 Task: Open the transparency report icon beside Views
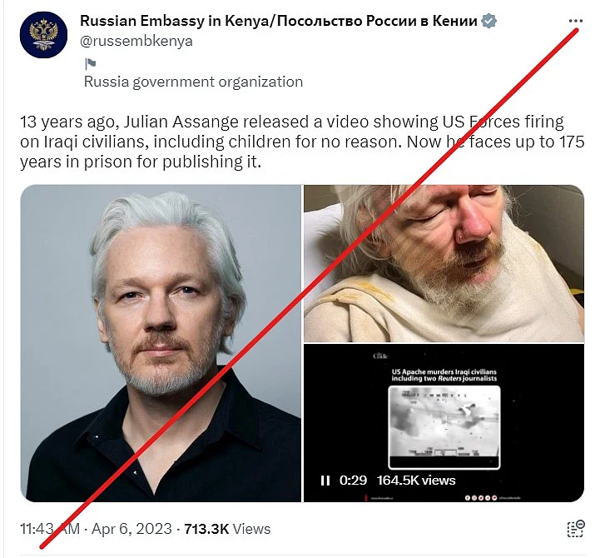[576, 529]
